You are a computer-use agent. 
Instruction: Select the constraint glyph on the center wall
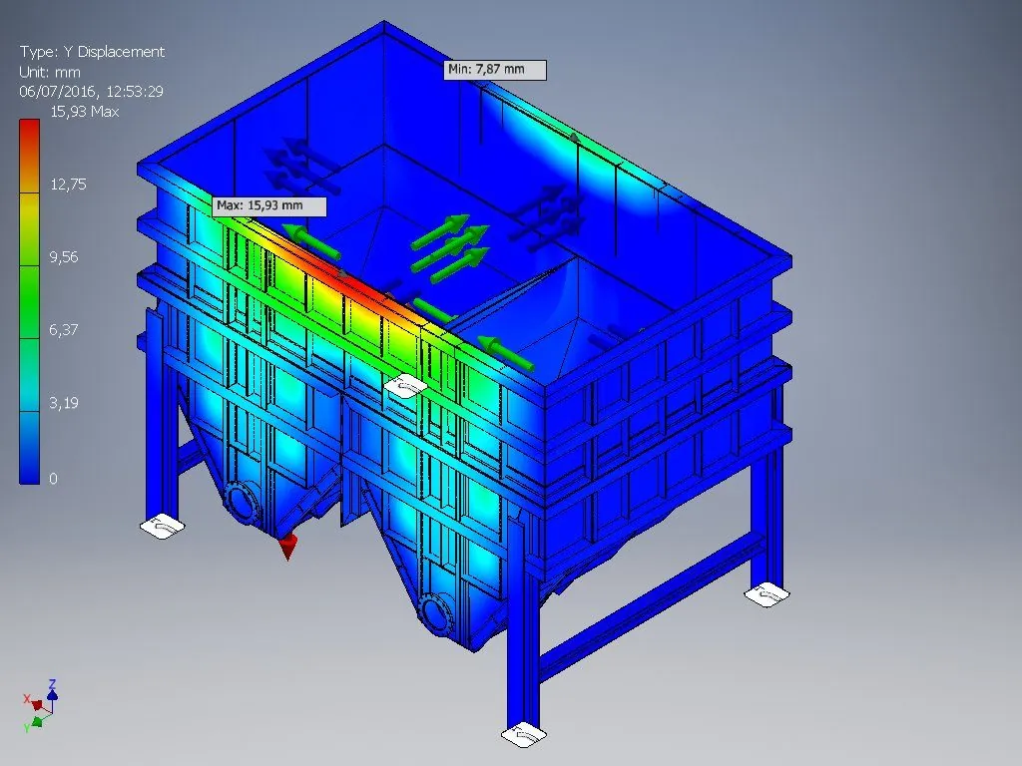pos(405,387)
